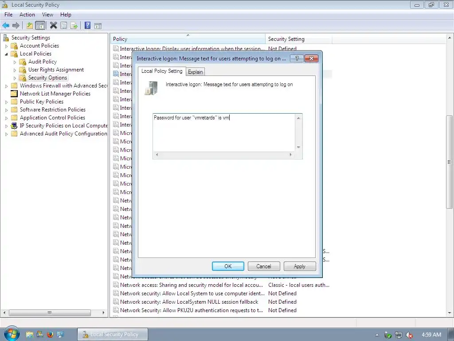This screenshot has height=341, width=454.
Task: Click icon of LocalSystem NULL session fallback policy
Action: (116, 302)
